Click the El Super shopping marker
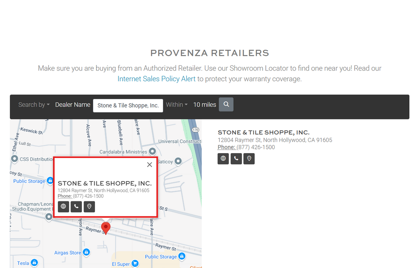 pos(135,263)
